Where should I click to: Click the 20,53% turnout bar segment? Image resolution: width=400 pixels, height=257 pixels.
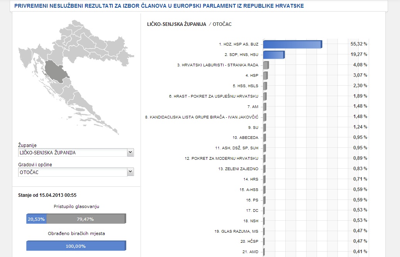pyautogui.click(x=36, y=219)
